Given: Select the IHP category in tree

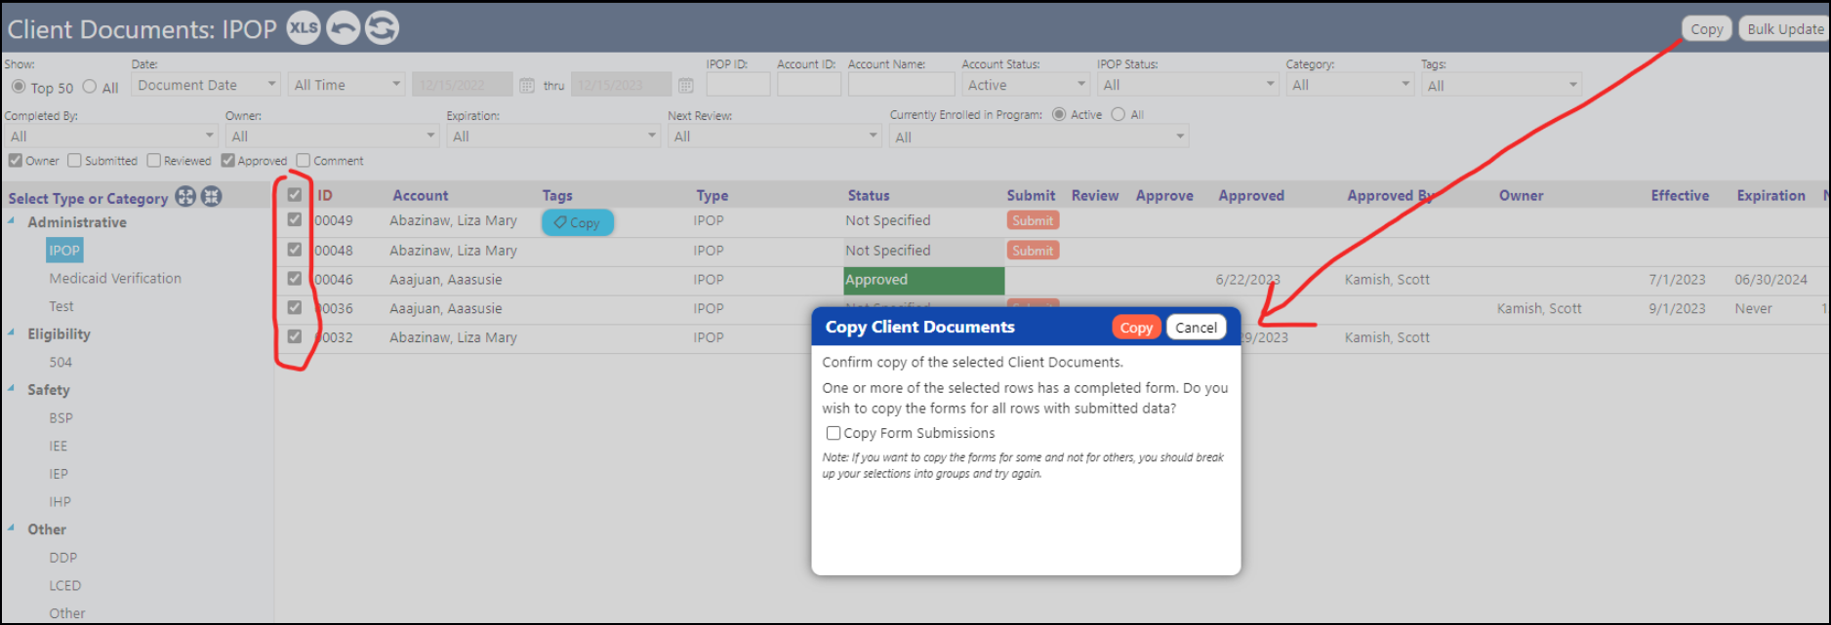Looking at the screenshot, I should tap(60, 501).
